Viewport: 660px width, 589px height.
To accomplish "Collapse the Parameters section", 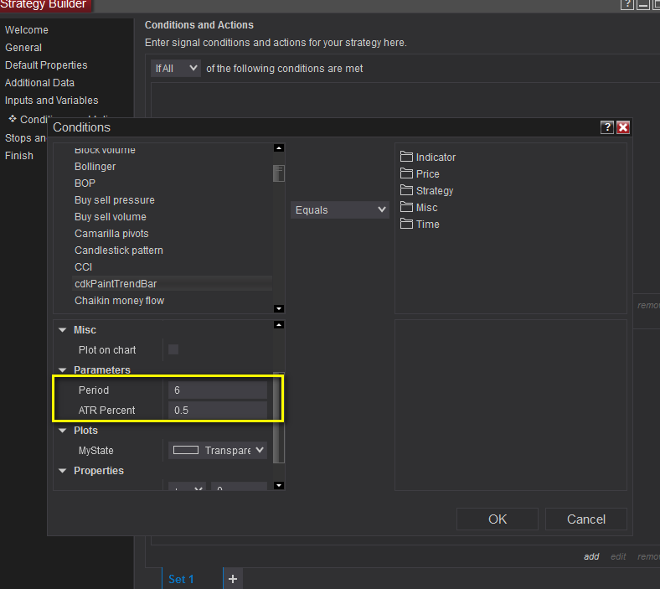I will [x=63, y=370].
